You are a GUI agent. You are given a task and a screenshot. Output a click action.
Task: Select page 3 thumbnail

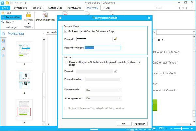click(x=24, y=52)
